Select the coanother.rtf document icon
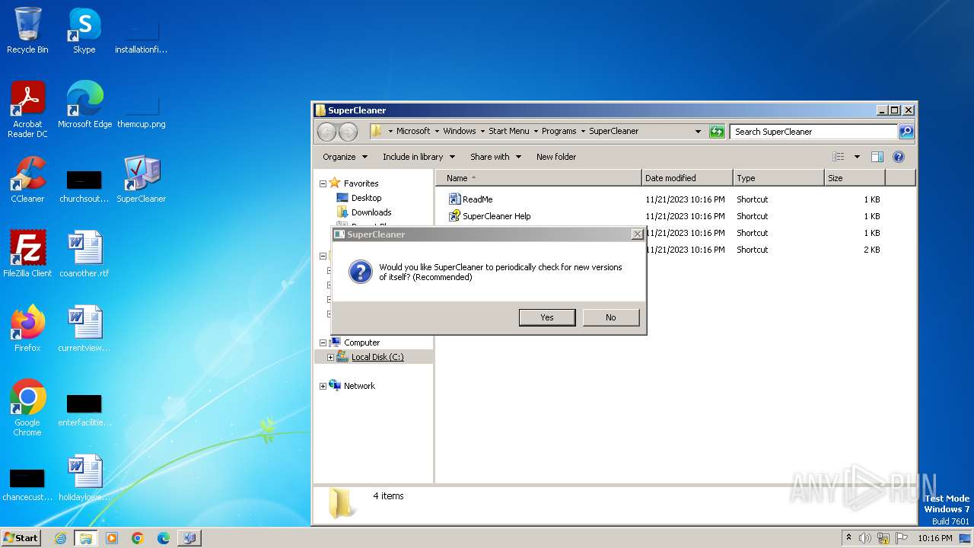This screenshot has height=548, width=974. pyautogui.click(x=84, y=253)
